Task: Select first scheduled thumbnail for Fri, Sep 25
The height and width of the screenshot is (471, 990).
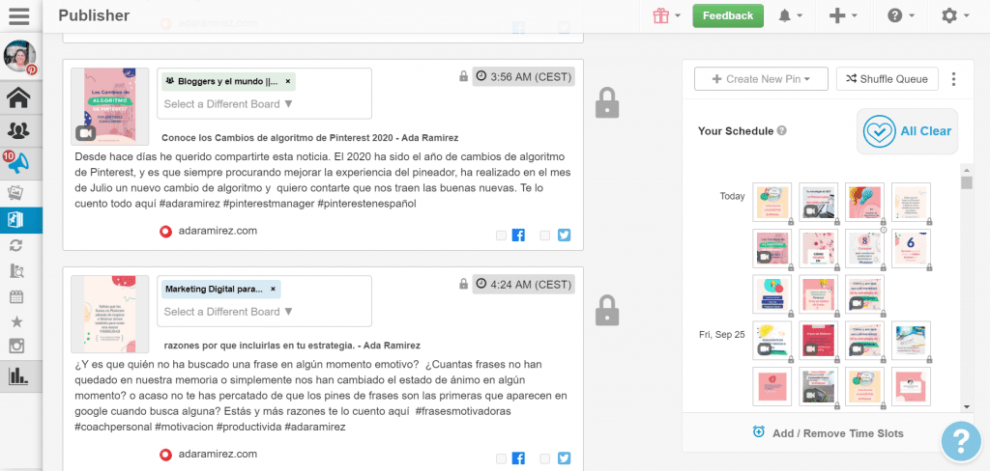Action: pos(772,341)
